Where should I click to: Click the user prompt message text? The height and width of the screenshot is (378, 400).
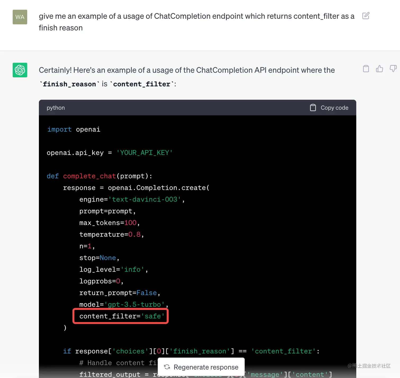197,22
